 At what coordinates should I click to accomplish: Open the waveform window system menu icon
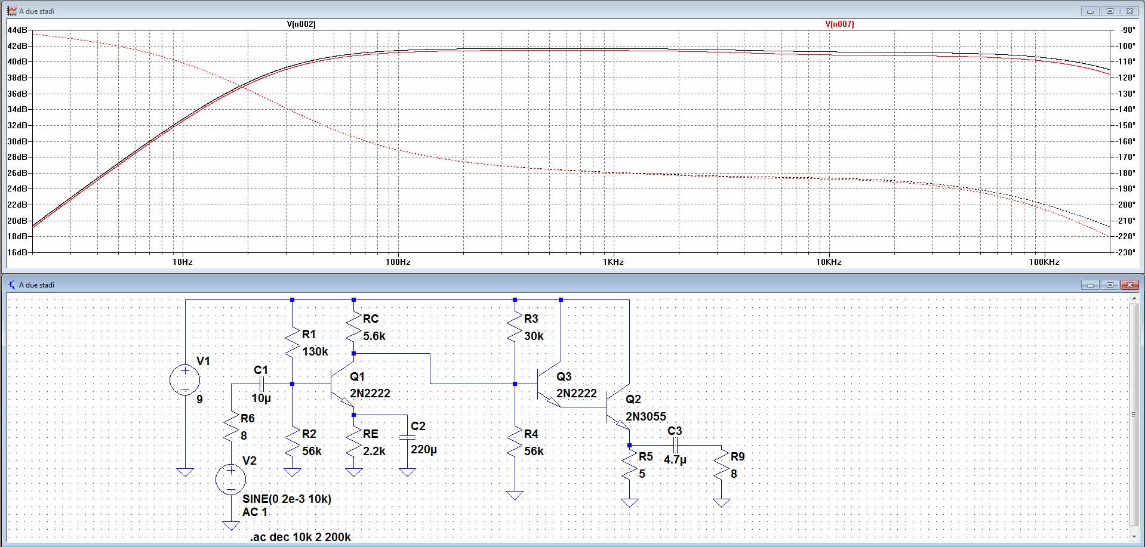pyautogui.click(x=12, y=11)
